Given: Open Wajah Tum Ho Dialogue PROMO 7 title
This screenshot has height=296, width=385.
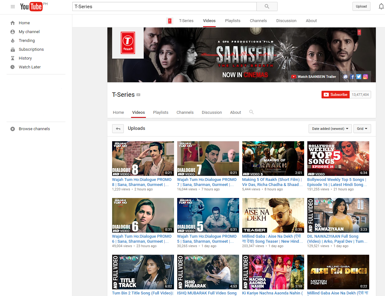Looking at the screenshot, I should pos(207,182).
